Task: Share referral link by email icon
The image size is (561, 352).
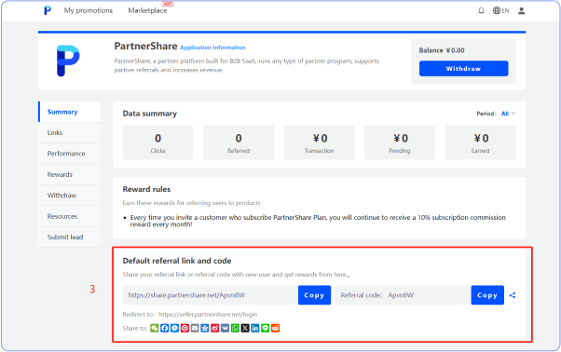Action: 195,328
